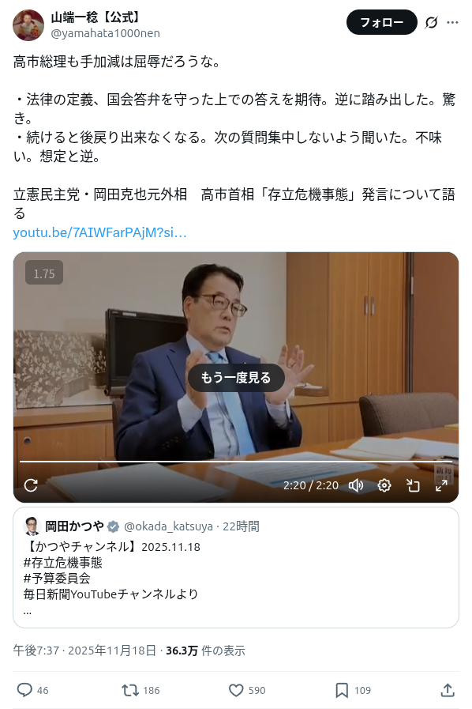Change playback speed via 1.75 badge
This screenshot has width=472, height=709.
click(44, 273)
